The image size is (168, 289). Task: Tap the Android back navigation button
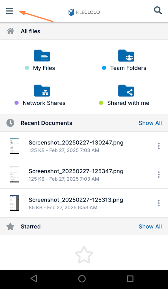pos(34,279)
